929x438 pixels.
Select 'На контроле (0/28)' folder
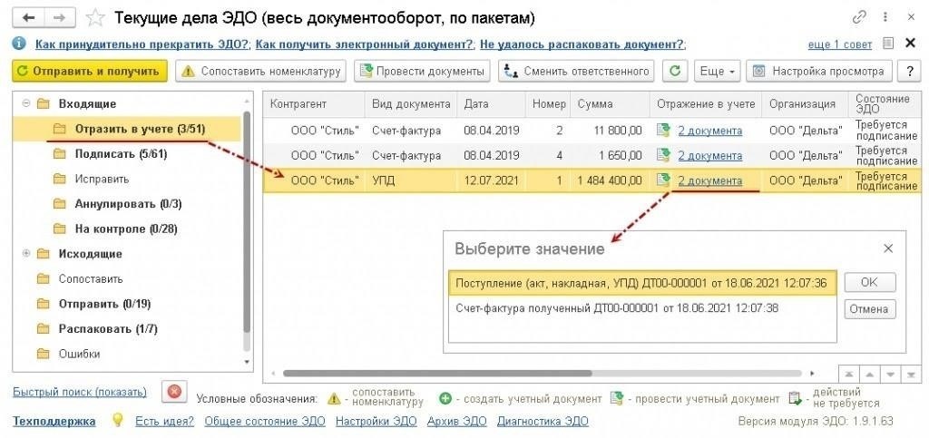coord(125,229)
